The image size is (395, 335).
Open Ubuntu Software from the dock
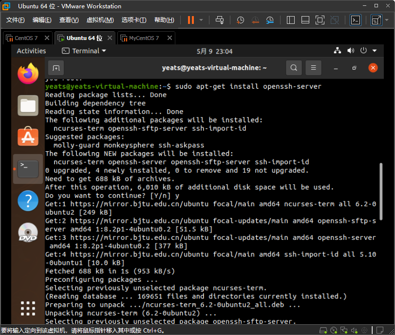(x=28, y=137)
